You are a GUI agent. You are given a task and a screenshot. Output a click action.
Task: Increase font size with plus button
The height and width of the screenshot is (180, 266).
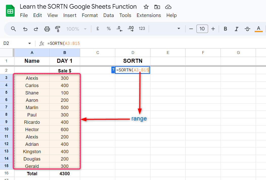(213, 29)
